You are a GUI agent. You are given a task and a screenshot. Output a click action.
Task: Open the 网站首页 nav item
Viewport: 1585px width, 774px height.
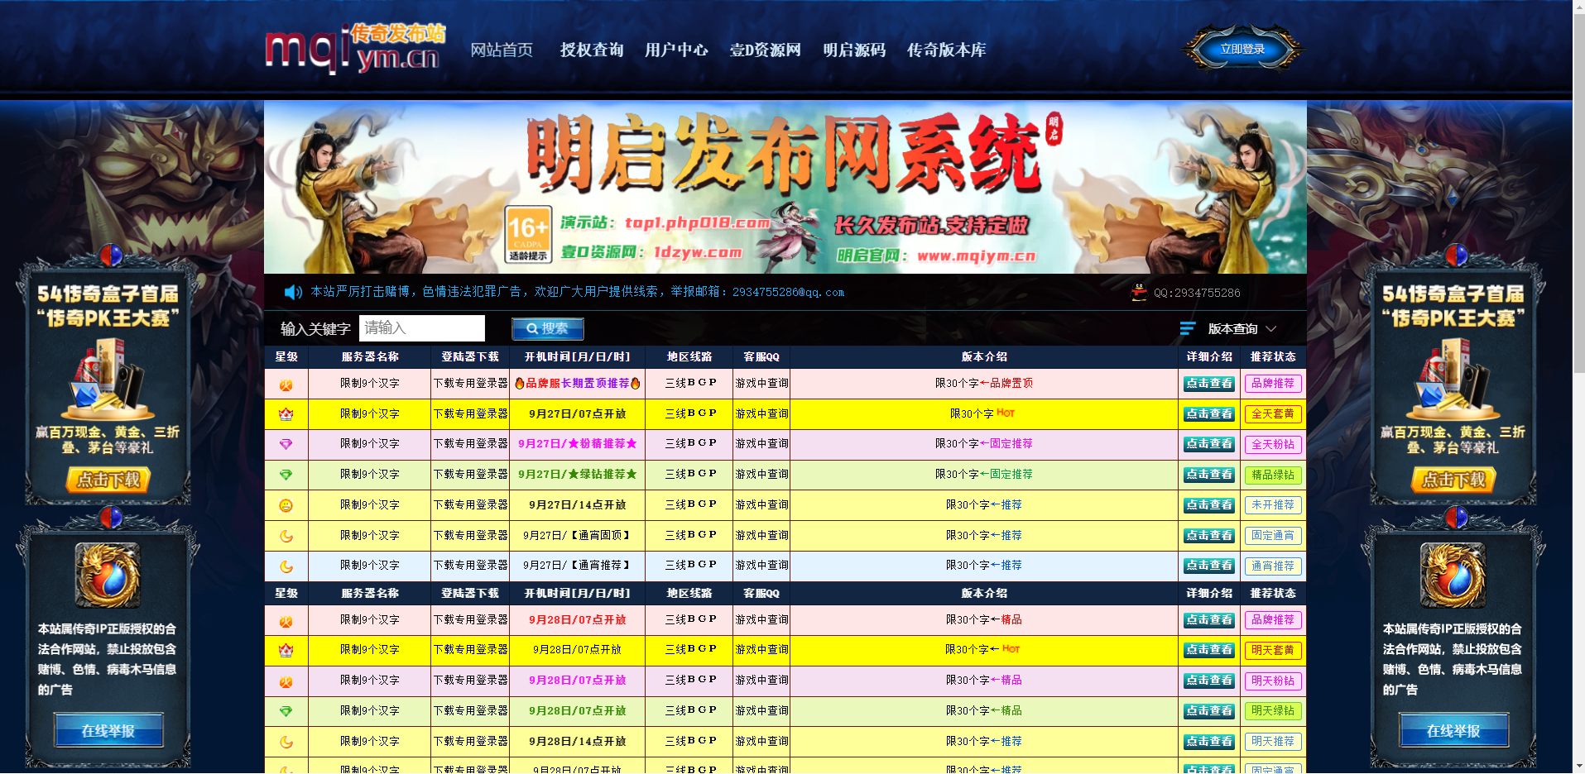[502, 50]
